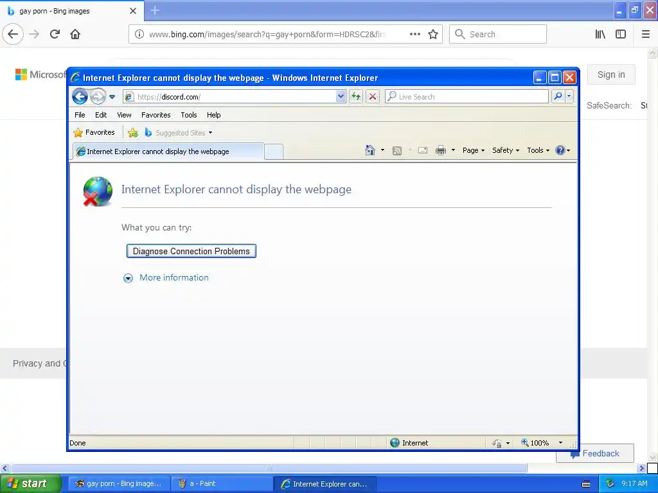Click the Internet zone status bar entry

(409, 443)
